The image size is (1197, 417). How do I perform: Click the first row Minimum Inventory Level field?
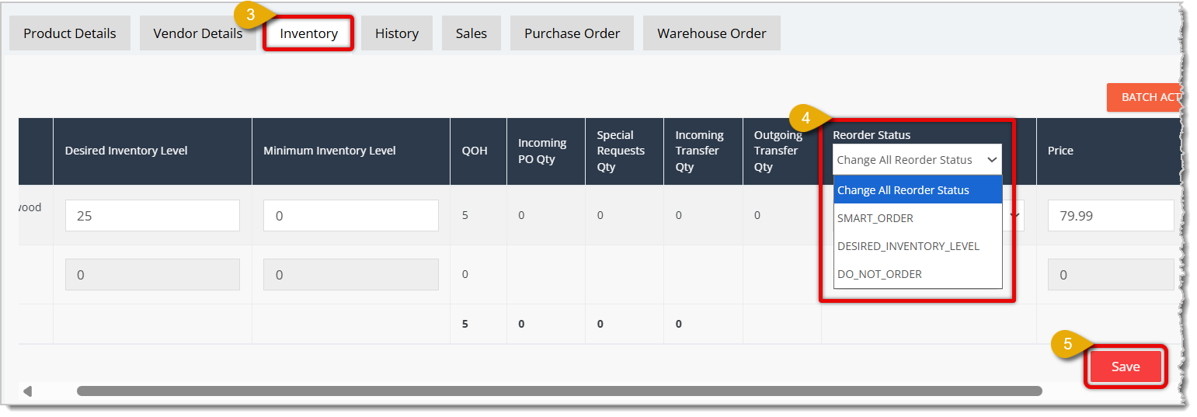tap(351, 215)
